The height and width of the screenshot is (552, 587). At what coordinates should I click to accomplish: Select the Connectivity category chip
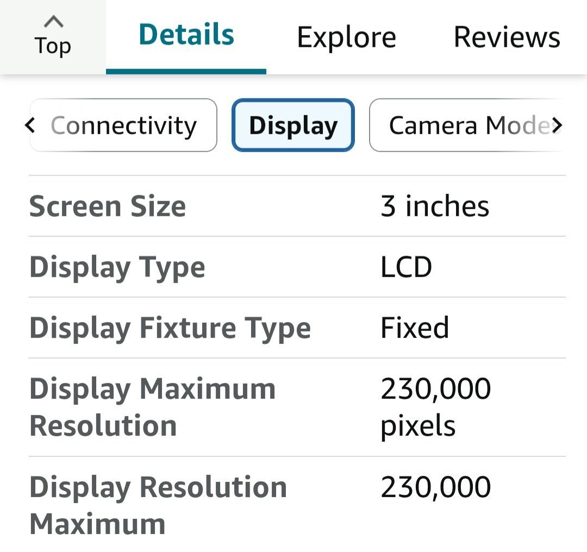[x=123, y=125]
